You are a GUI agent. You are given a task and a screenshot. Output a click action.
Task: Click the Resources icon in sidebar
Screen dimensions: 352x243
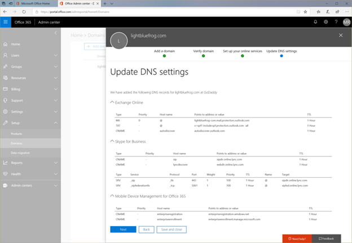(6, 78)
